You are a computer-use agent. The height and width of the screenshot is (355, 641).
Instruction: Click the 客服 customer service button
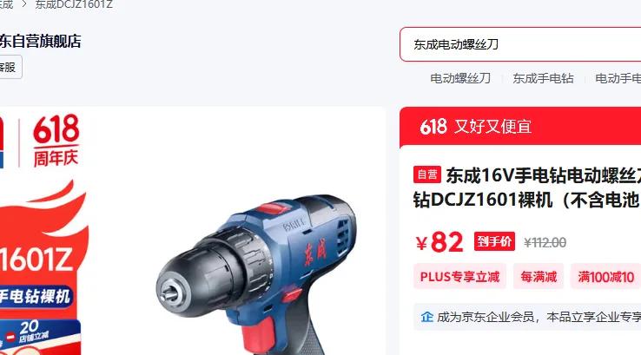pyautogui.click(x=9, y=67)
